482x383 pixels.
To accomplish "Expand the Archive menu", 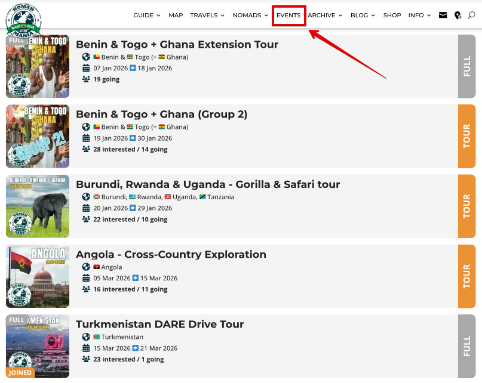I will [325, 16].
